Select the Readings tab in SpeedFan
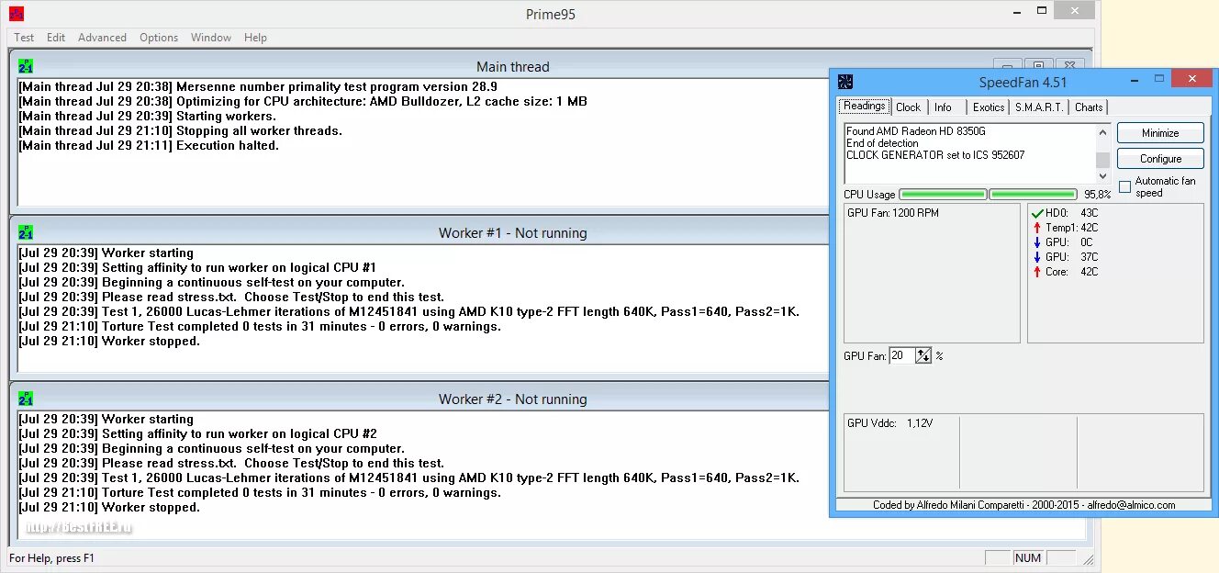This screenshot has height=573, width=1219. pyautogui.click(x=865, y=107)
